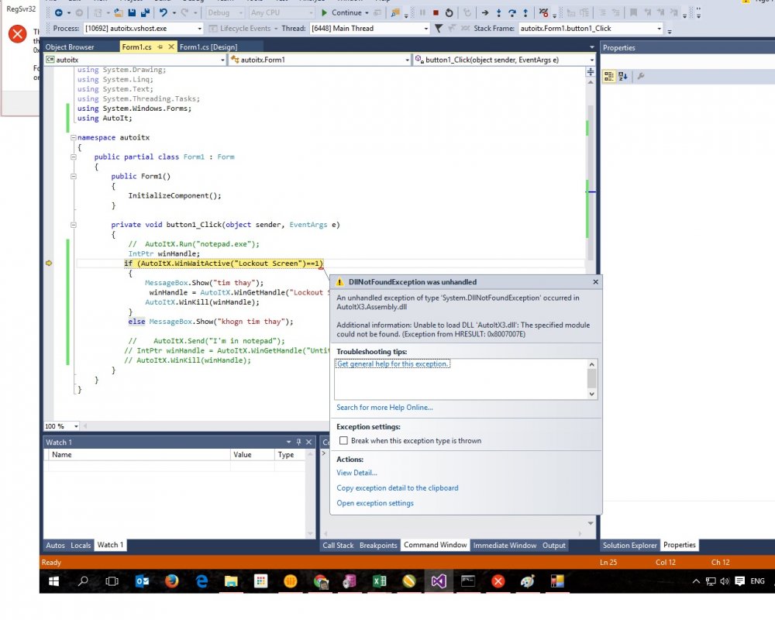Open the Continue button dropdown arrow
Viewport: 775px width, 620px height.
[367, 13]
